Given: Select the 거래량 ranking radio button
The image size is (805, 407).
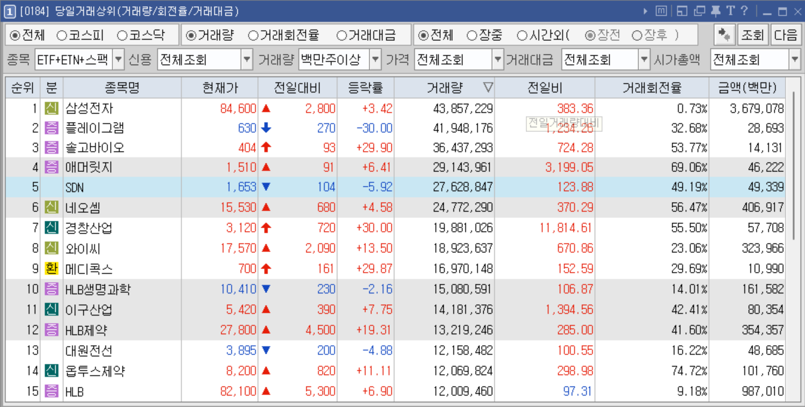Looking at the screenshot, I should (x=191, y=35).
